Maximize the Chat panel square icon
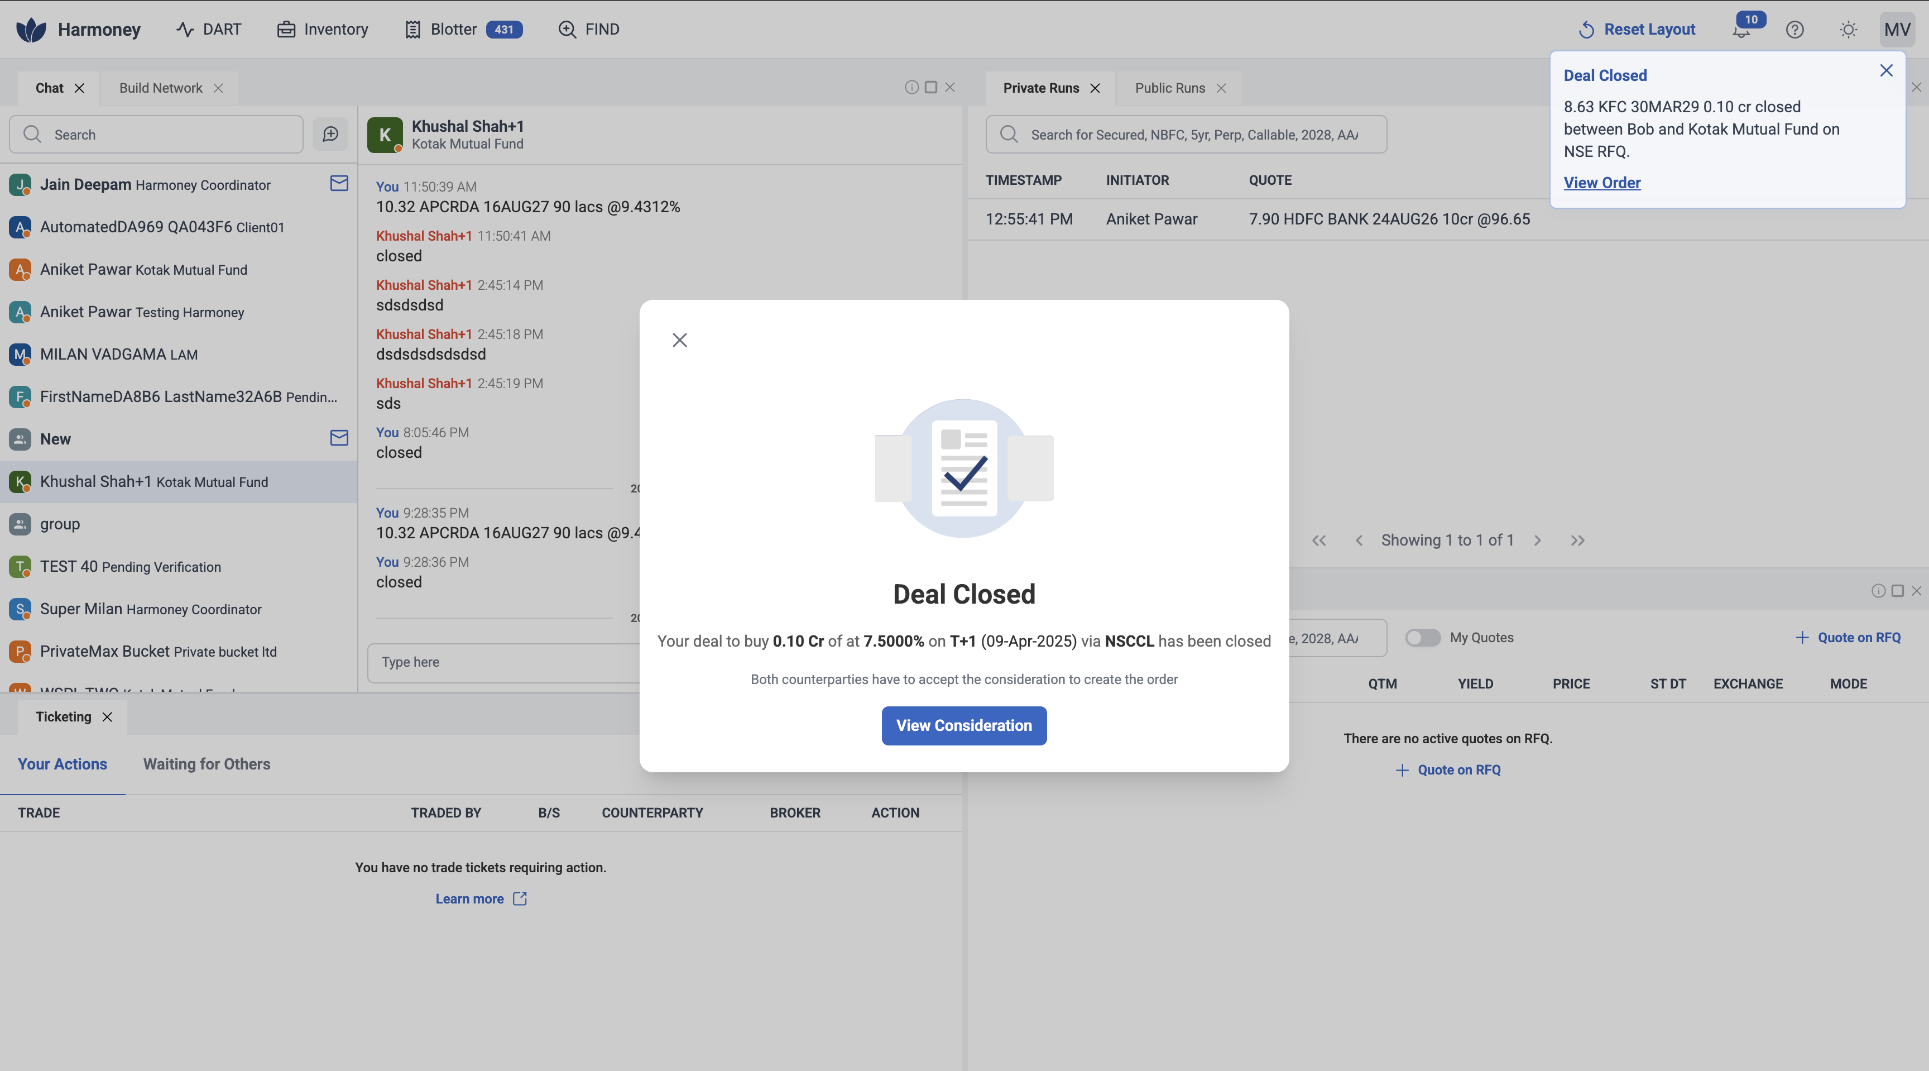This screenshot has width=1929, height=1071. coord(931,88)
